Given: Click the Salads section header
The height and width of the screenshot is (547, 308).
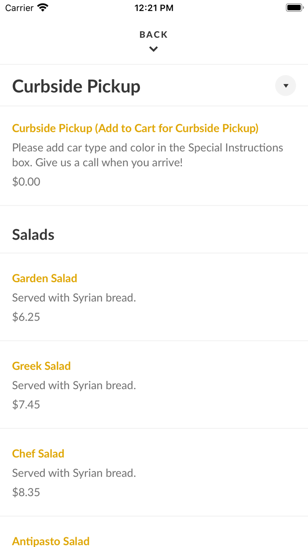Looking at the screenshot, I should tap(33, 234).
